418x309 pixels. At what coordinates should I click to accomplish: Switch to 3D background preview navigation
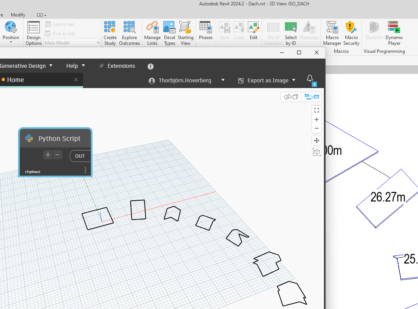291,97
